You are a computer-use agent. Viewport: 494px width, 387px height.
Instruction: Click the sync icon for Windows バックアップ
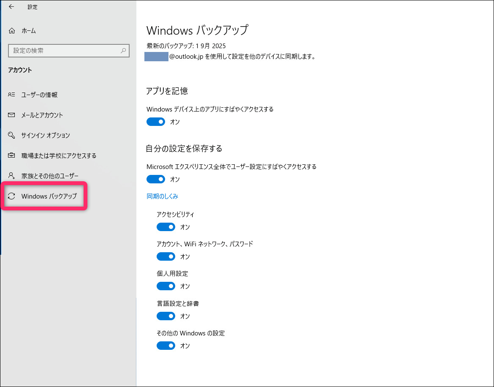pyautogui.click(x=11, y=196)
